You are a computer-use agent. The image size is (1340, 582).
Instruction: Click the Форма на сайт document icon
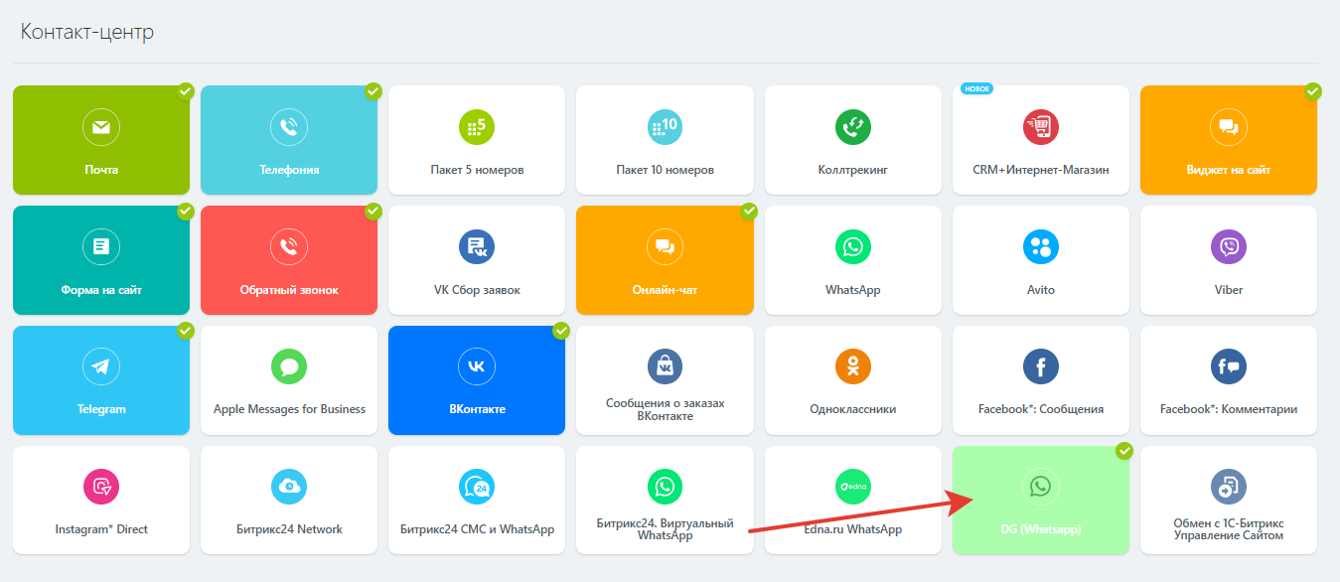[100, 247]
